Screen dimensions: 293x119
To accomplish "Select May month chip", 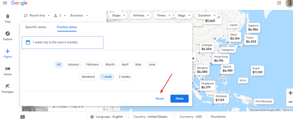I will (138, 64).
